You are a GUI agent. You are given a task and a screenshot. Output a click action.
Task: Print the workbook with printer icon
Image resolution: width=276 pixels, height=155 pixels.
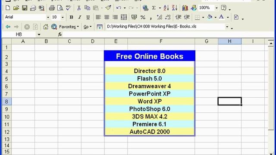pyautogui.click(x=52, y=8)
